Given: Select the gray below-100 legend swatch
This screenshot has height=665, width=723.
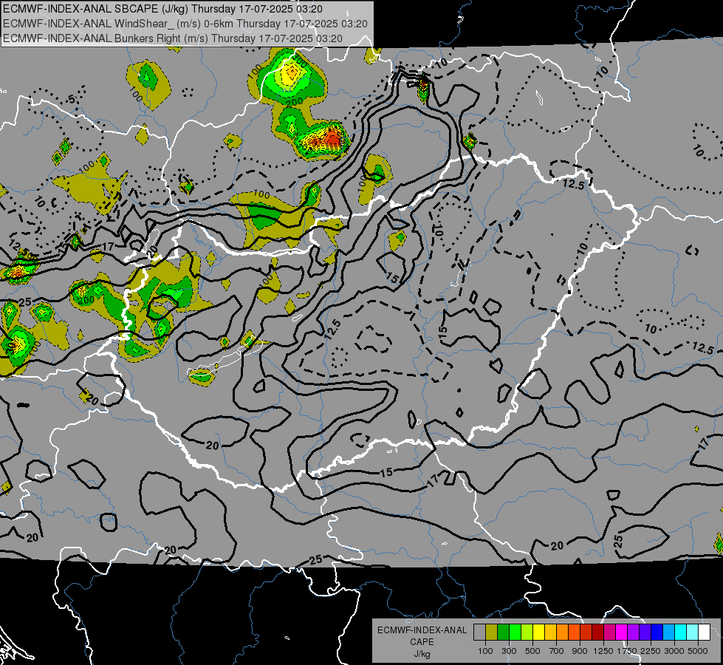Looking at the screenshot, I should 479,632.
